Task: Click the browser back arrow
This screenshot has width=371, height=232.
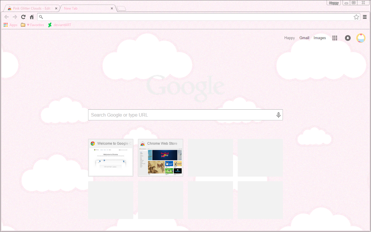Action: pos(6,17)
